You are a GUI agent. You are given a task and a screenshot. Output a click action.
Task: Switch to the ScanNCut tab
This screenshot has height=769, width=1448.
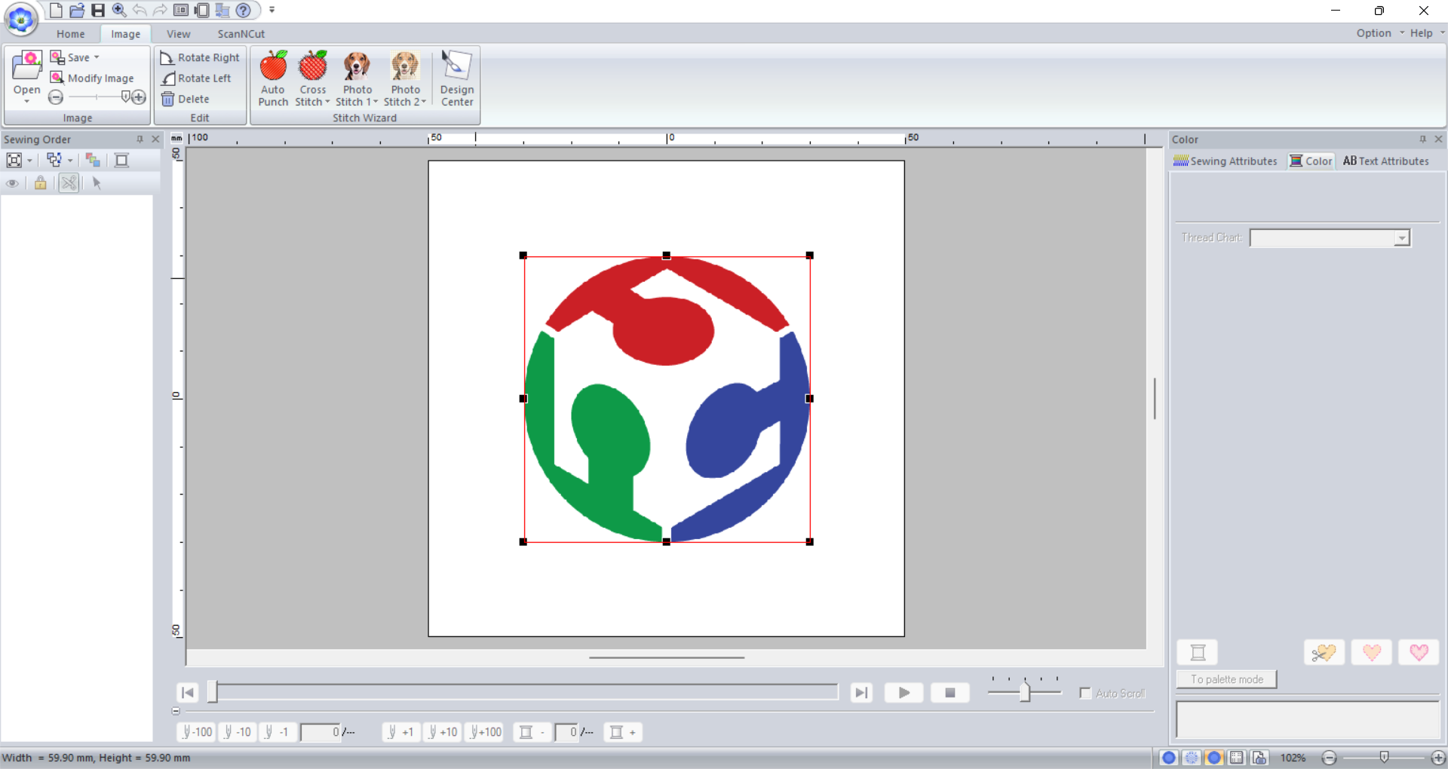point(241,34)
